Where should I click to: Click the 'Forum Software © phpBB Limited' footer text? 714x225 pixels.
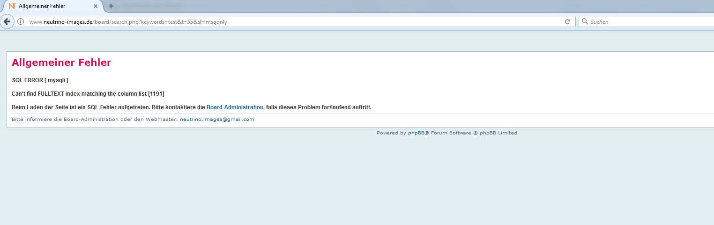click(x=474, y=133)
